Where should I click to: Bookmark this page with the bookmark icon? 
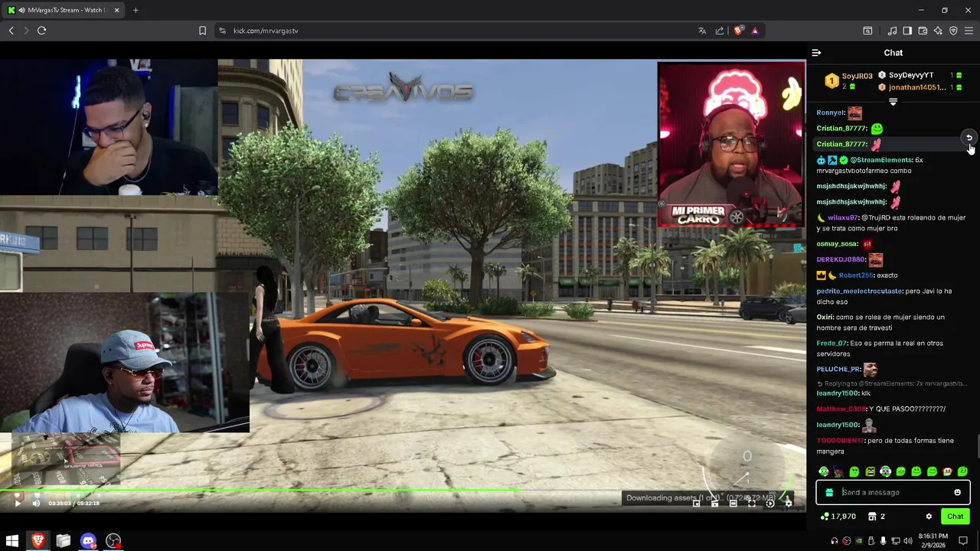point(202,31)
